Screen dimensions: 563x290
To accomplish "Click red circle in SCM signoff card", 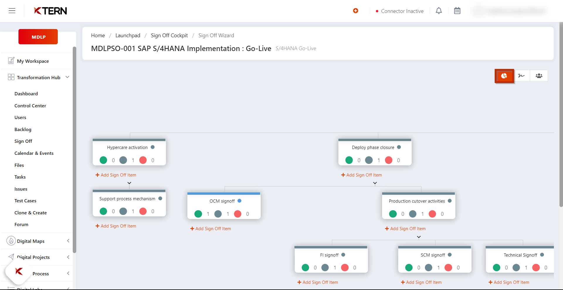I will [x=448, y=268].
